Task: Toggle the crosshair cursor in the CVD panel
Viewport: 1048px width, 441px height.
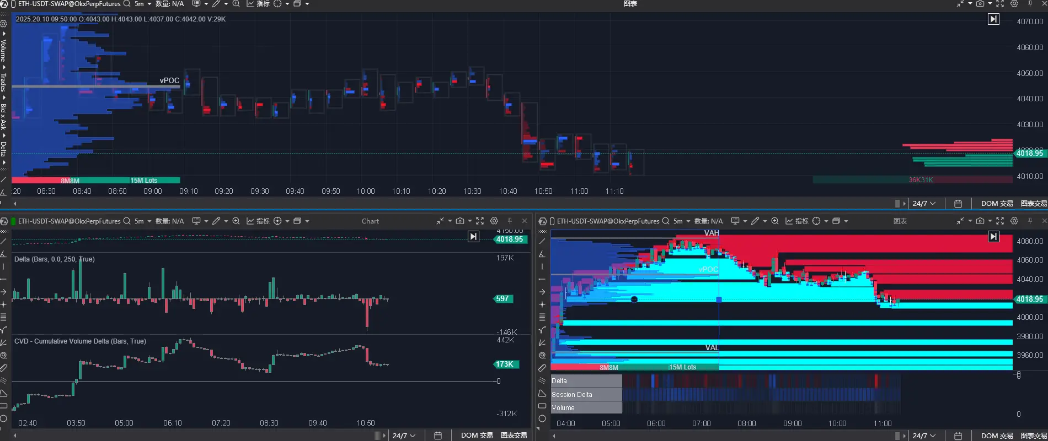Action: (277, 221)
